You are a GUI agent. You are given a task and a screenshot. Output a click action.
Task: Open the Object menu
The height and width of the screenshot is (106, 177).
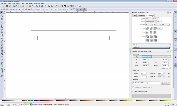click(x=18, y=4)
